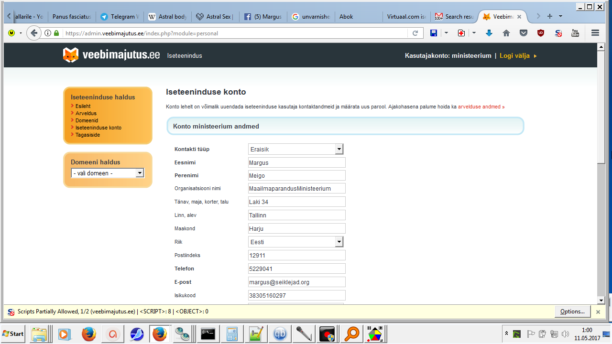Viewport: 612px width, 344px height.
Task: Open the Calculator taskbar icon
Action: (232, 334)
